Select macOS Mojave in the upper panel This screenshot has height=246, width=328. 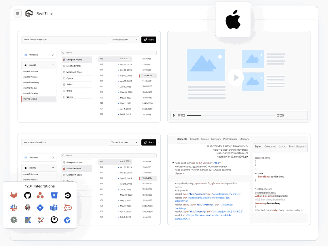click(x=39, y=99)
